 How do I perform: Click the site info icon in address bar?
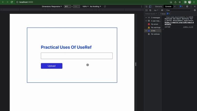17,2
